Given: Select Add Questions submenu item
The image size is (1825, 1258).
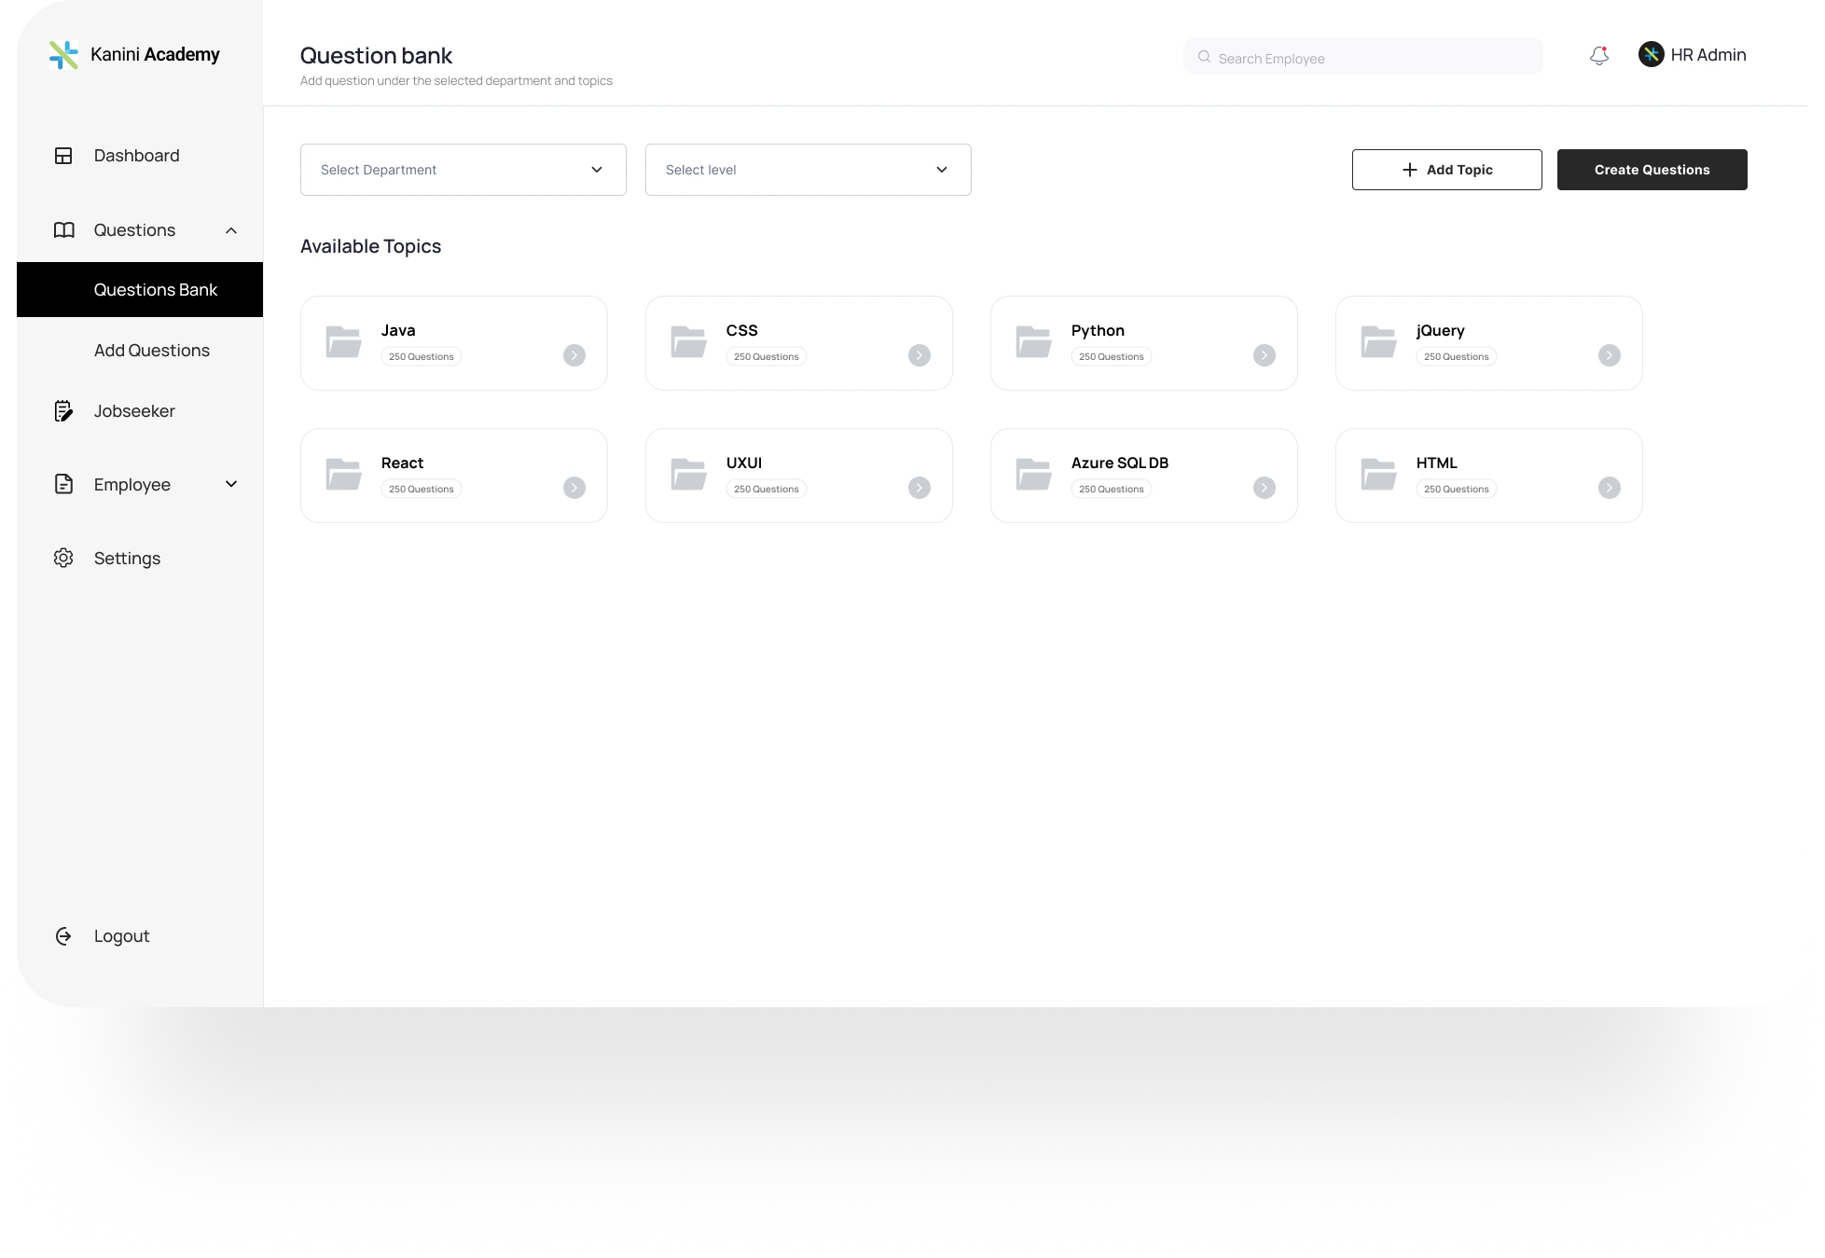Looking at the screenshot, I should (152, 351).
